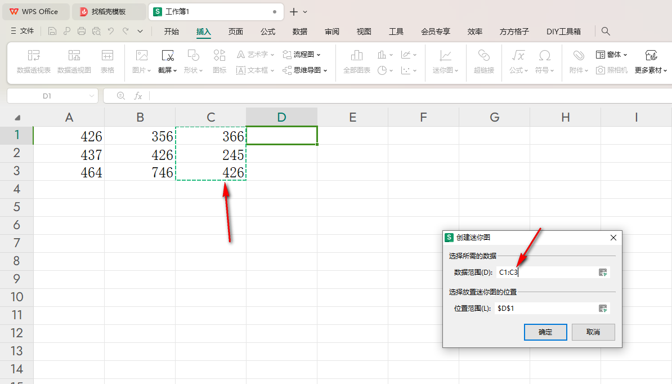
Task: Select row header 5
Action: 17,207
